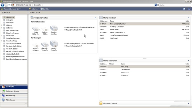Click Neue Einkaufsgutschrift link
The height and width of the screenshot is (108, 192).
74,30
